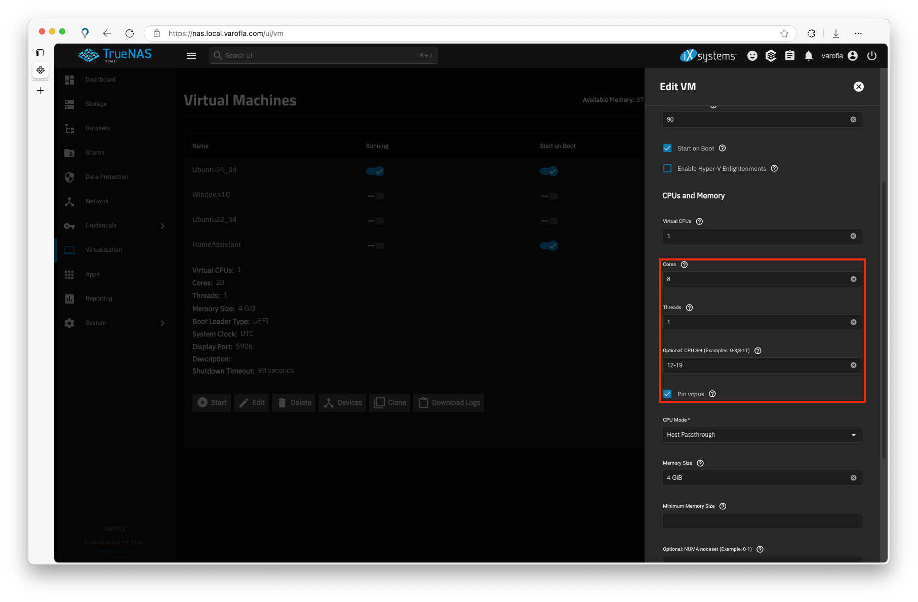Click the Download Logs button

point(449,403)
